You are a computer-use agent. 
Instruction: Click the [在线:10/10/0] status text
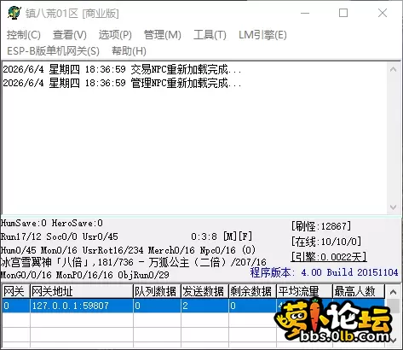click(326, 242)
